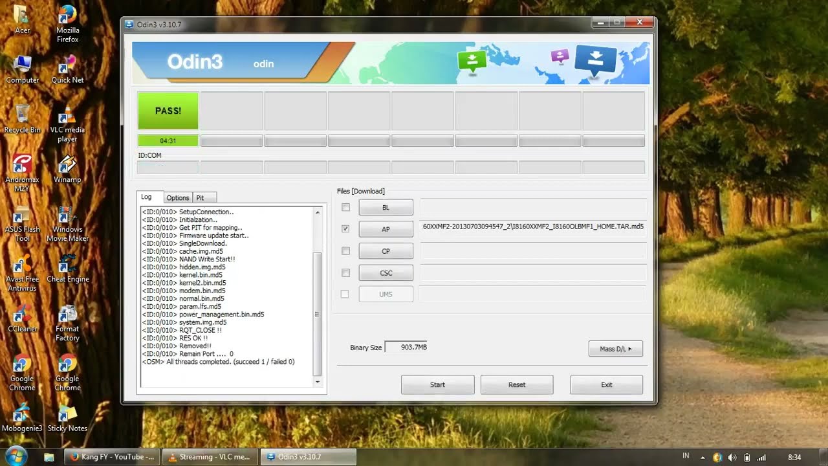Open the CCleaner desktop shortcut
This screenshot has width=828, height=466.
click(x=22, y=318)
